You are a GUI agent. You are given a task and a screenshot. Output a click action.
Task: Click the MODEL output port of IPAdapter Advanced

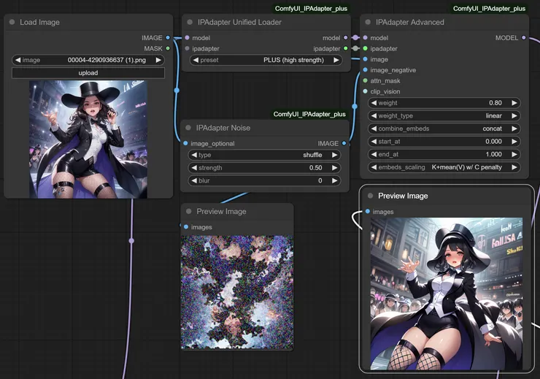[x=523, y=37]
